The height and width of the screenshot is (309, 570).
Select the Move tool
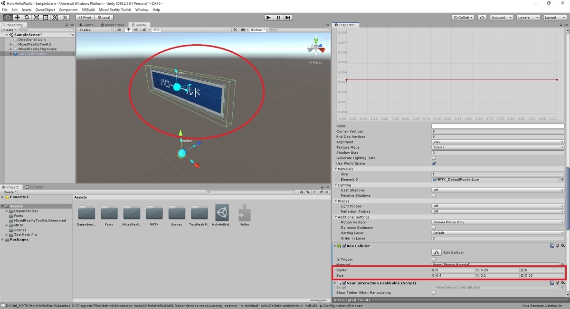(x=17, y=18)
